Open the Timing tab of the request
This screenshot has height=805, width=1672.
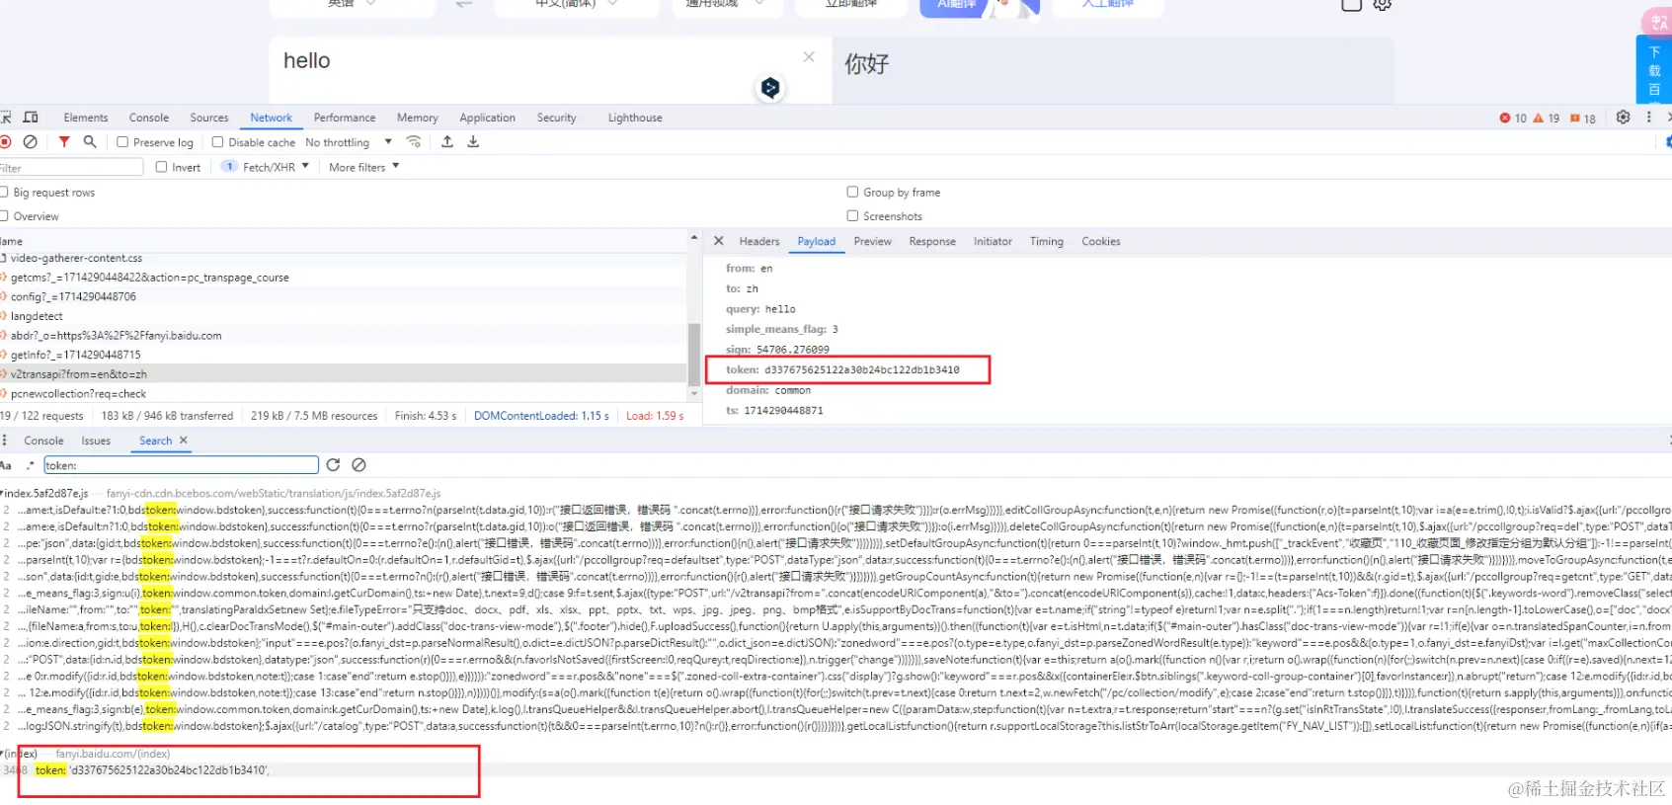(1047, 241)
